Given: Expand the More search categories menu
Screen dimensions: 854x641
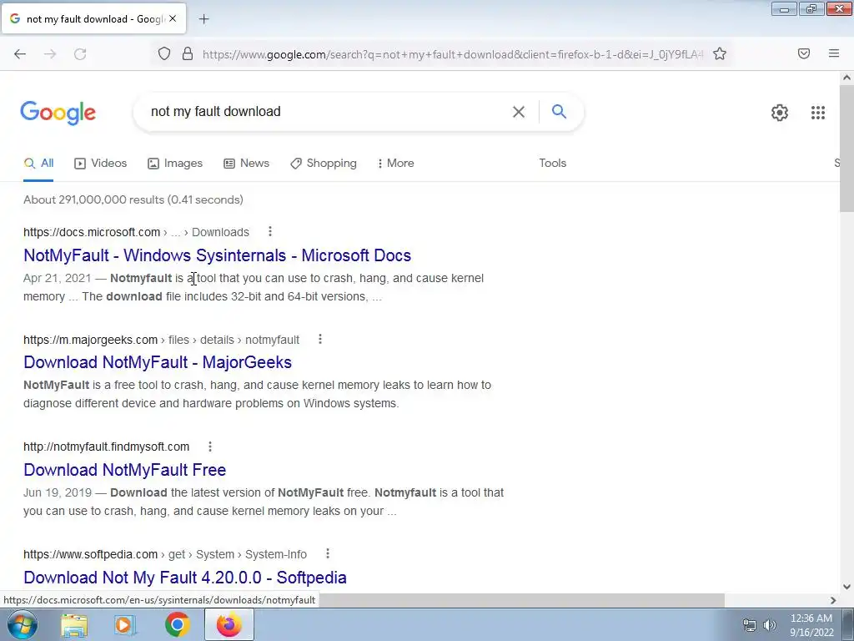Looking at the screenshot, I should click(x=396, y=163).
